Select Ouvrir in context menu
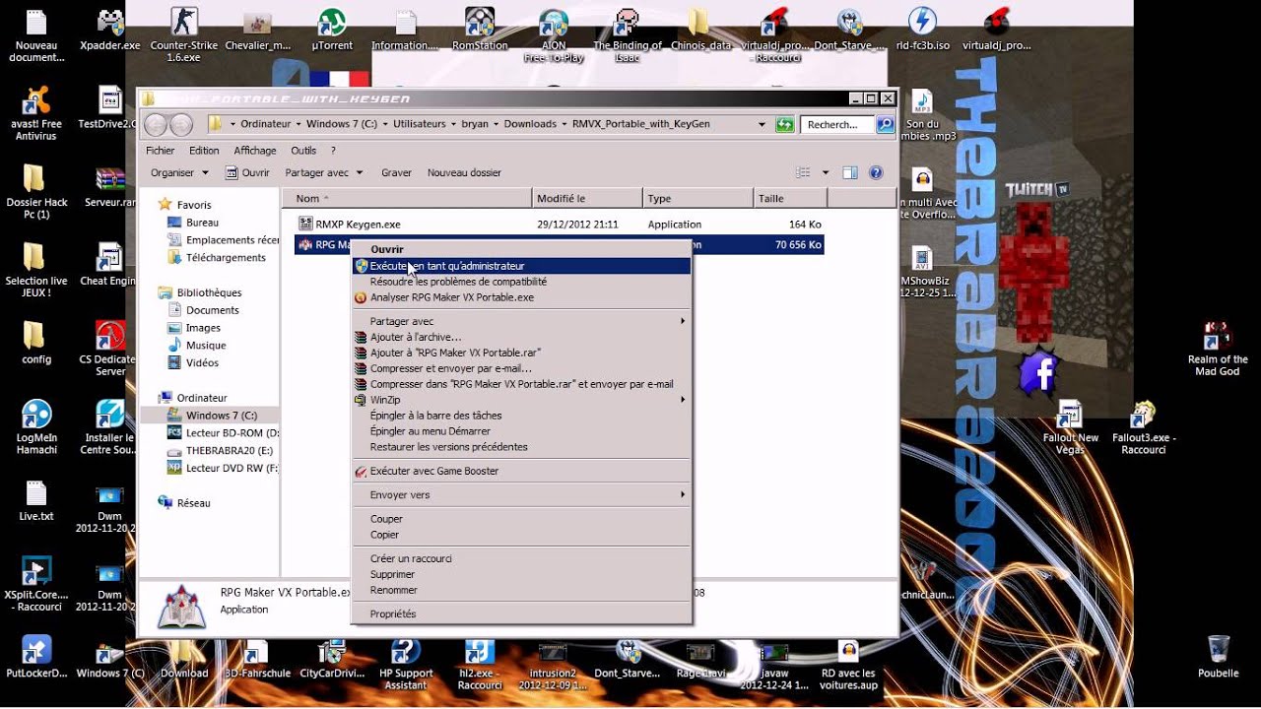 522,249
